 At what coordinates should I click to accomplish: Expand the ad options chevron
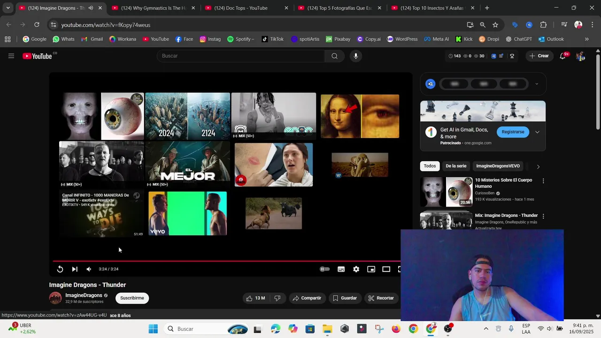(x=537, y=132)
